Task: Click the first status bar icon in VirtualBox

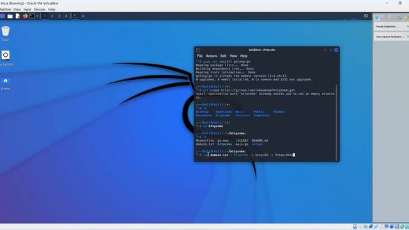Action: click(x=355, y=227)
